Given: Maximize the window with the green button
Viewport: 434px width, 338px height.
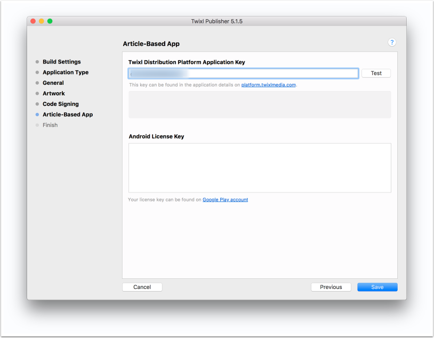Looking at the screenshot, I should pos(50,21).
